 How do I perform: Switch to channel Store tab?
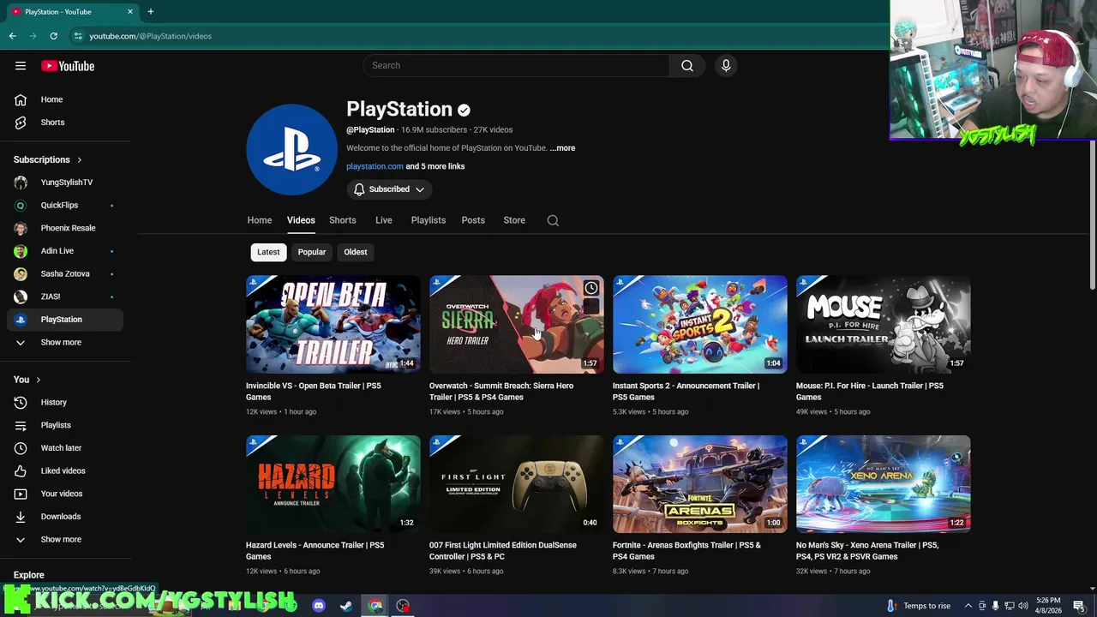pos(514,220)
